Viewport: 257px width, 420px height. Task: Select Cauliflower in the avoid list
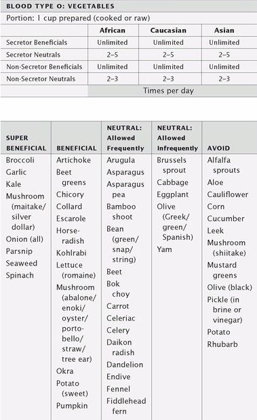(x=228, y=194)
